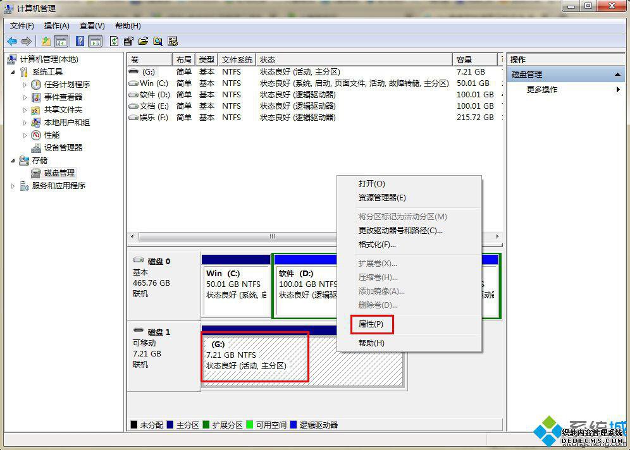Sort by the 容量 column header
This screenshot has height=450, width=630.
click(475, 60)
